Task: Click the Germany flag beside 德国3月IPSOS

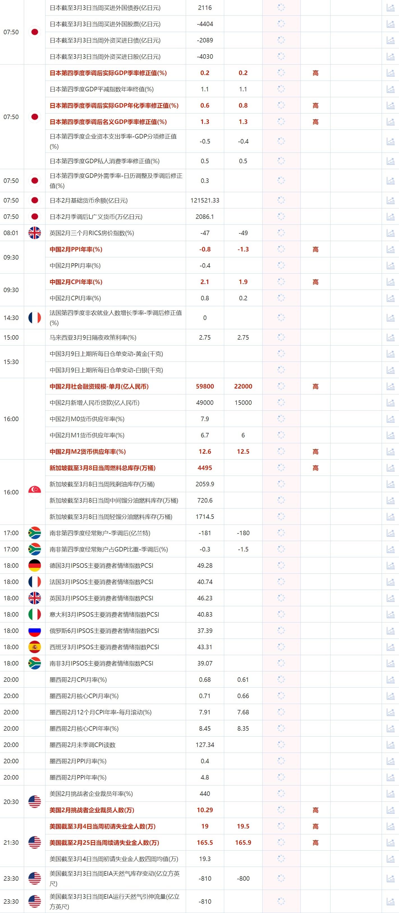Action: 35,566
